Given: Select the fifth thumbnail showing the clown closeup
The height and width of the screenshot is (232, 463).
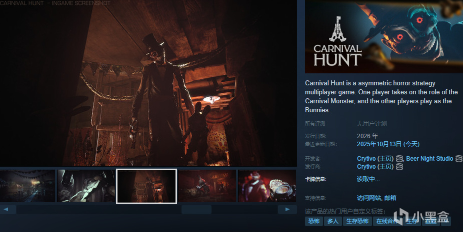Looking at the screenshot, I should (x=267, y=186).
